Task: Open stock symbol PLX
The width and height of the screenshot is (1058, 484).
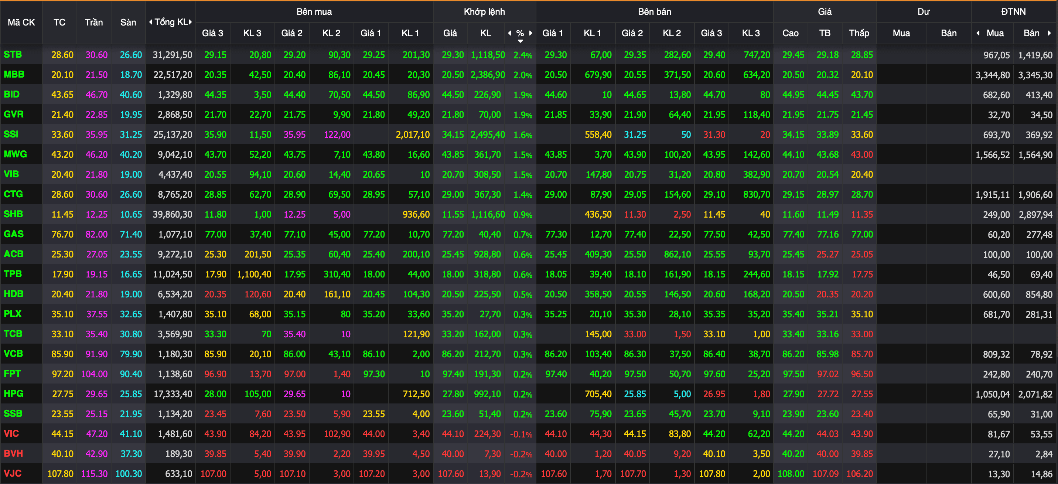Action: pos(13,314)
